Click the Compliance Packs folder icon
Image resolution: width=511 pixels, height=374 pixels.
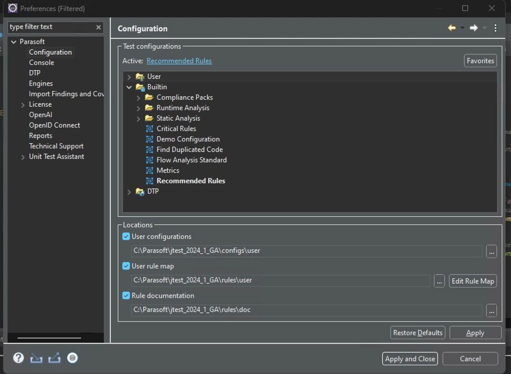pos(149,97)
